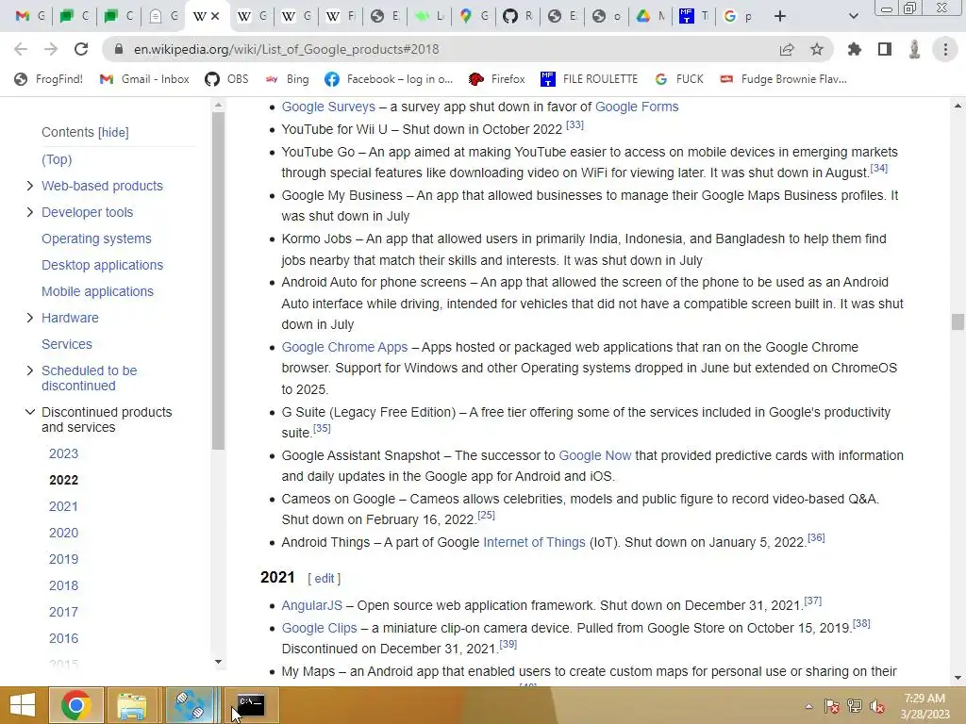Jump to 2018 in contents

point(63,585)
